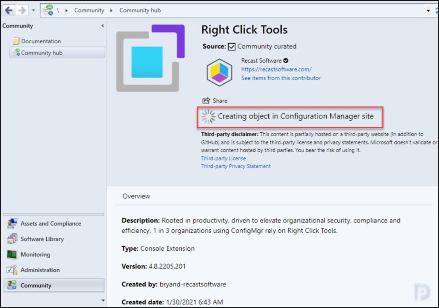Click See items from this contributor
Image resolution: width=439 pixels, height=308 pixels.
pos(281,78)
